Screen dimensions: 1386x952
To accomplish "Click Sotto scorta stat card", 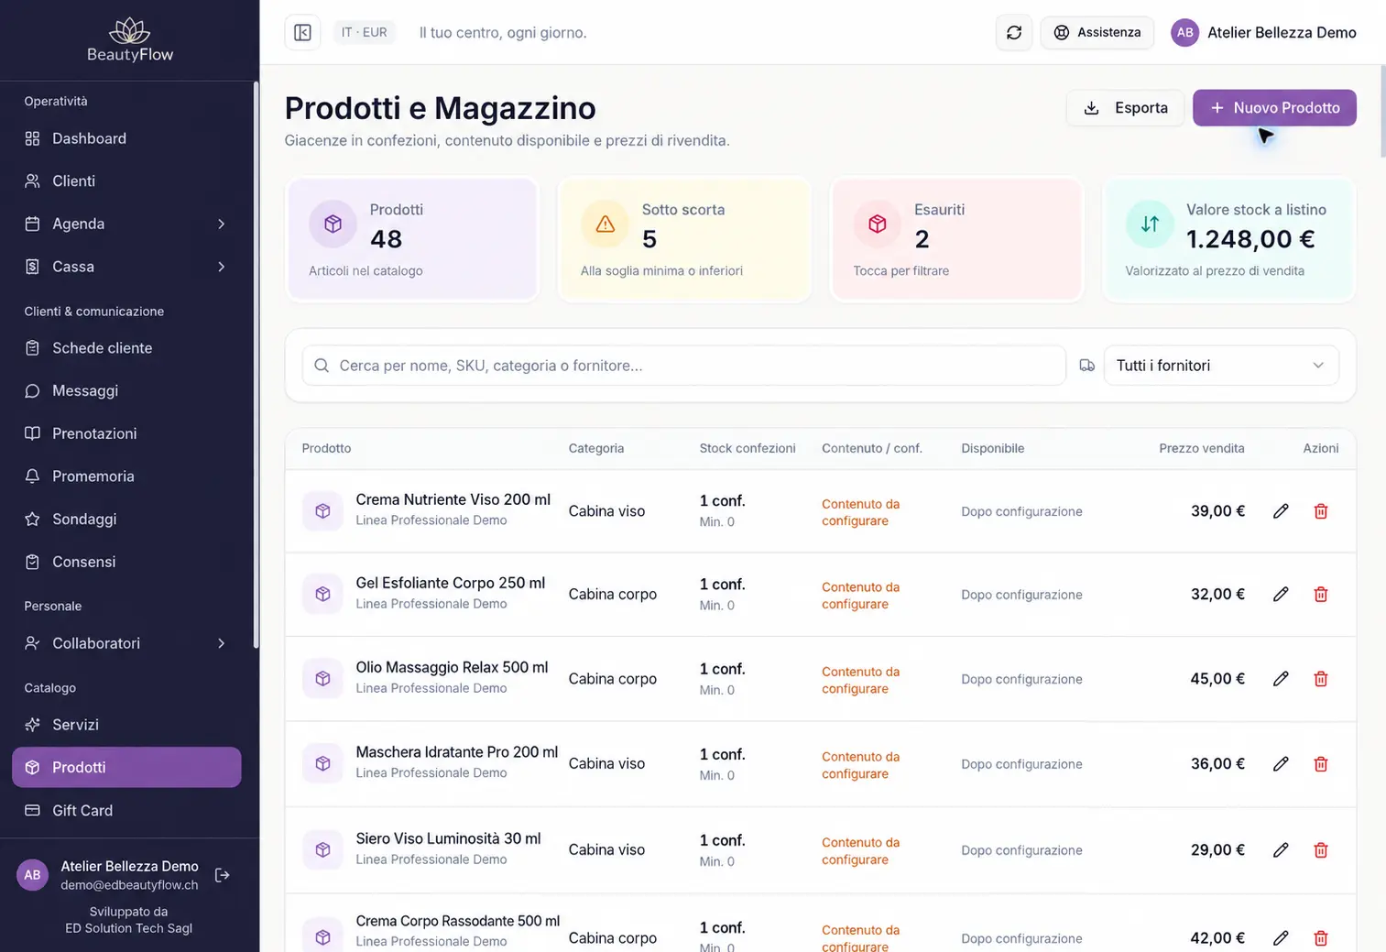I will pos(684,239).
